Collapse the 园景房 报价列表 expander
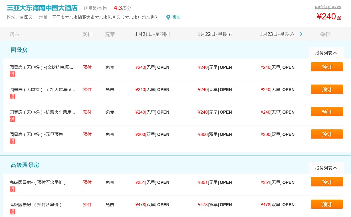 coord(326,53)
